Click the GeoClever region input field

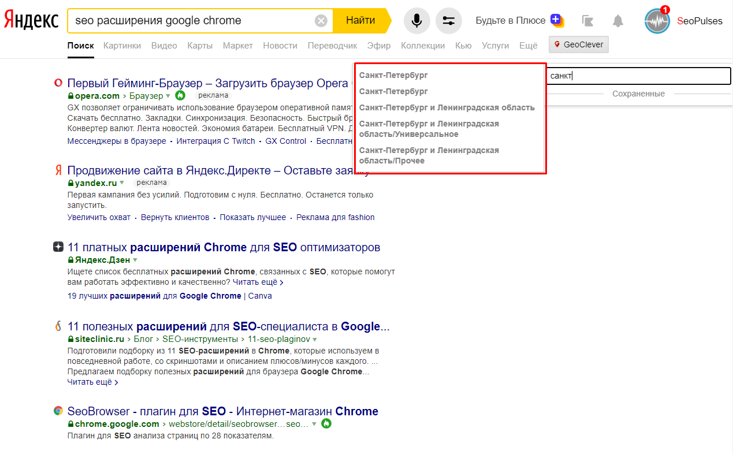(x=638, y=76)
